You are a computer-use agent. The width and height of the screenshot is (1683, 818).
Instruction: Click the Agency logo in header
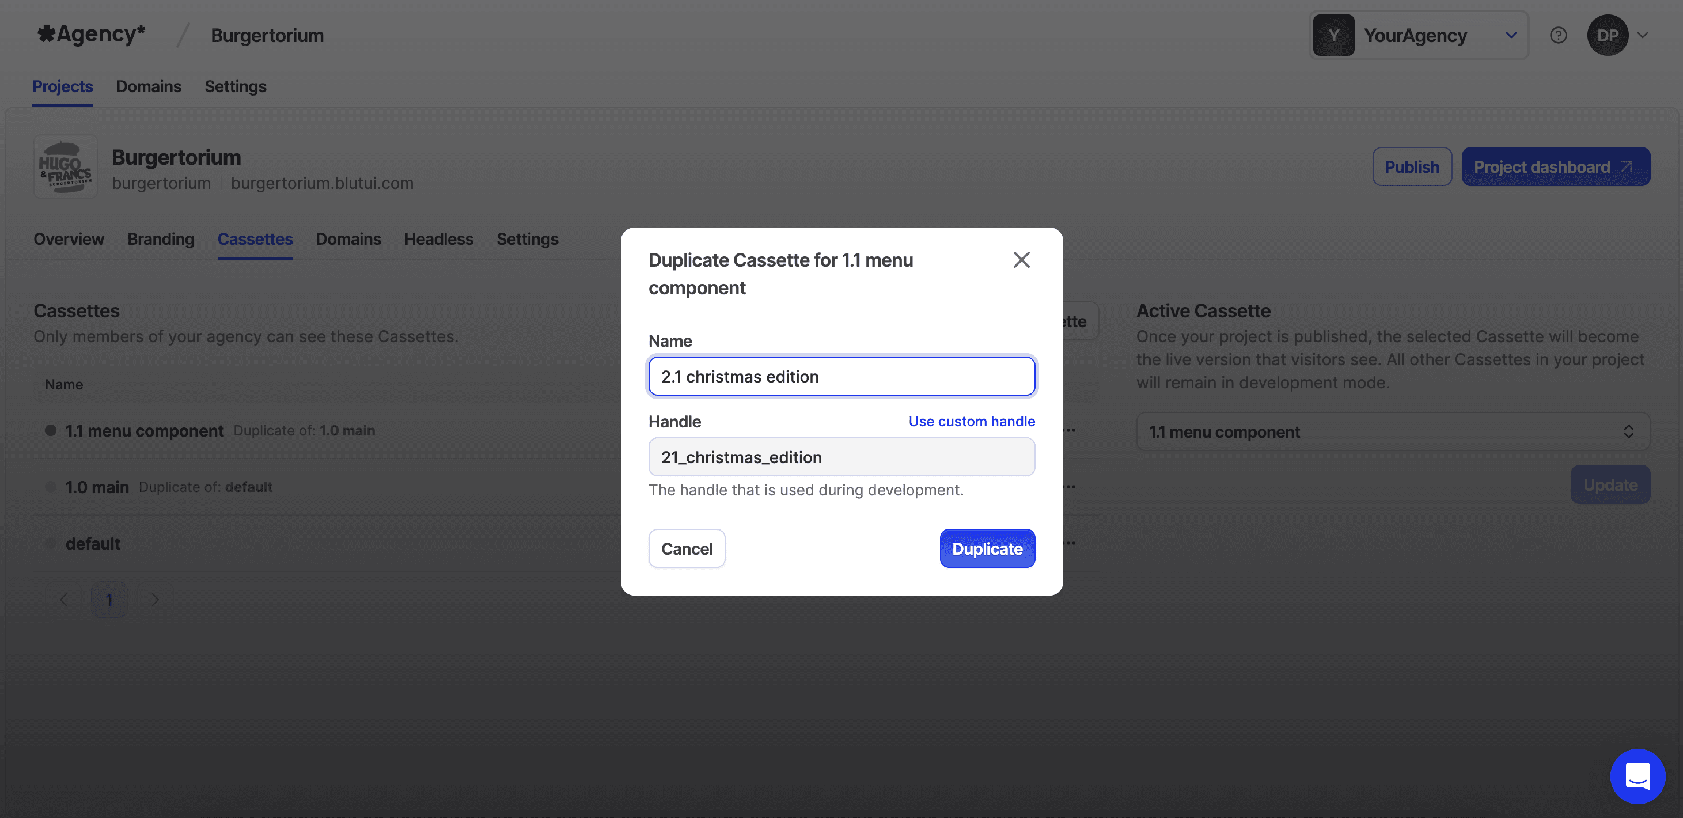point(92,34)
